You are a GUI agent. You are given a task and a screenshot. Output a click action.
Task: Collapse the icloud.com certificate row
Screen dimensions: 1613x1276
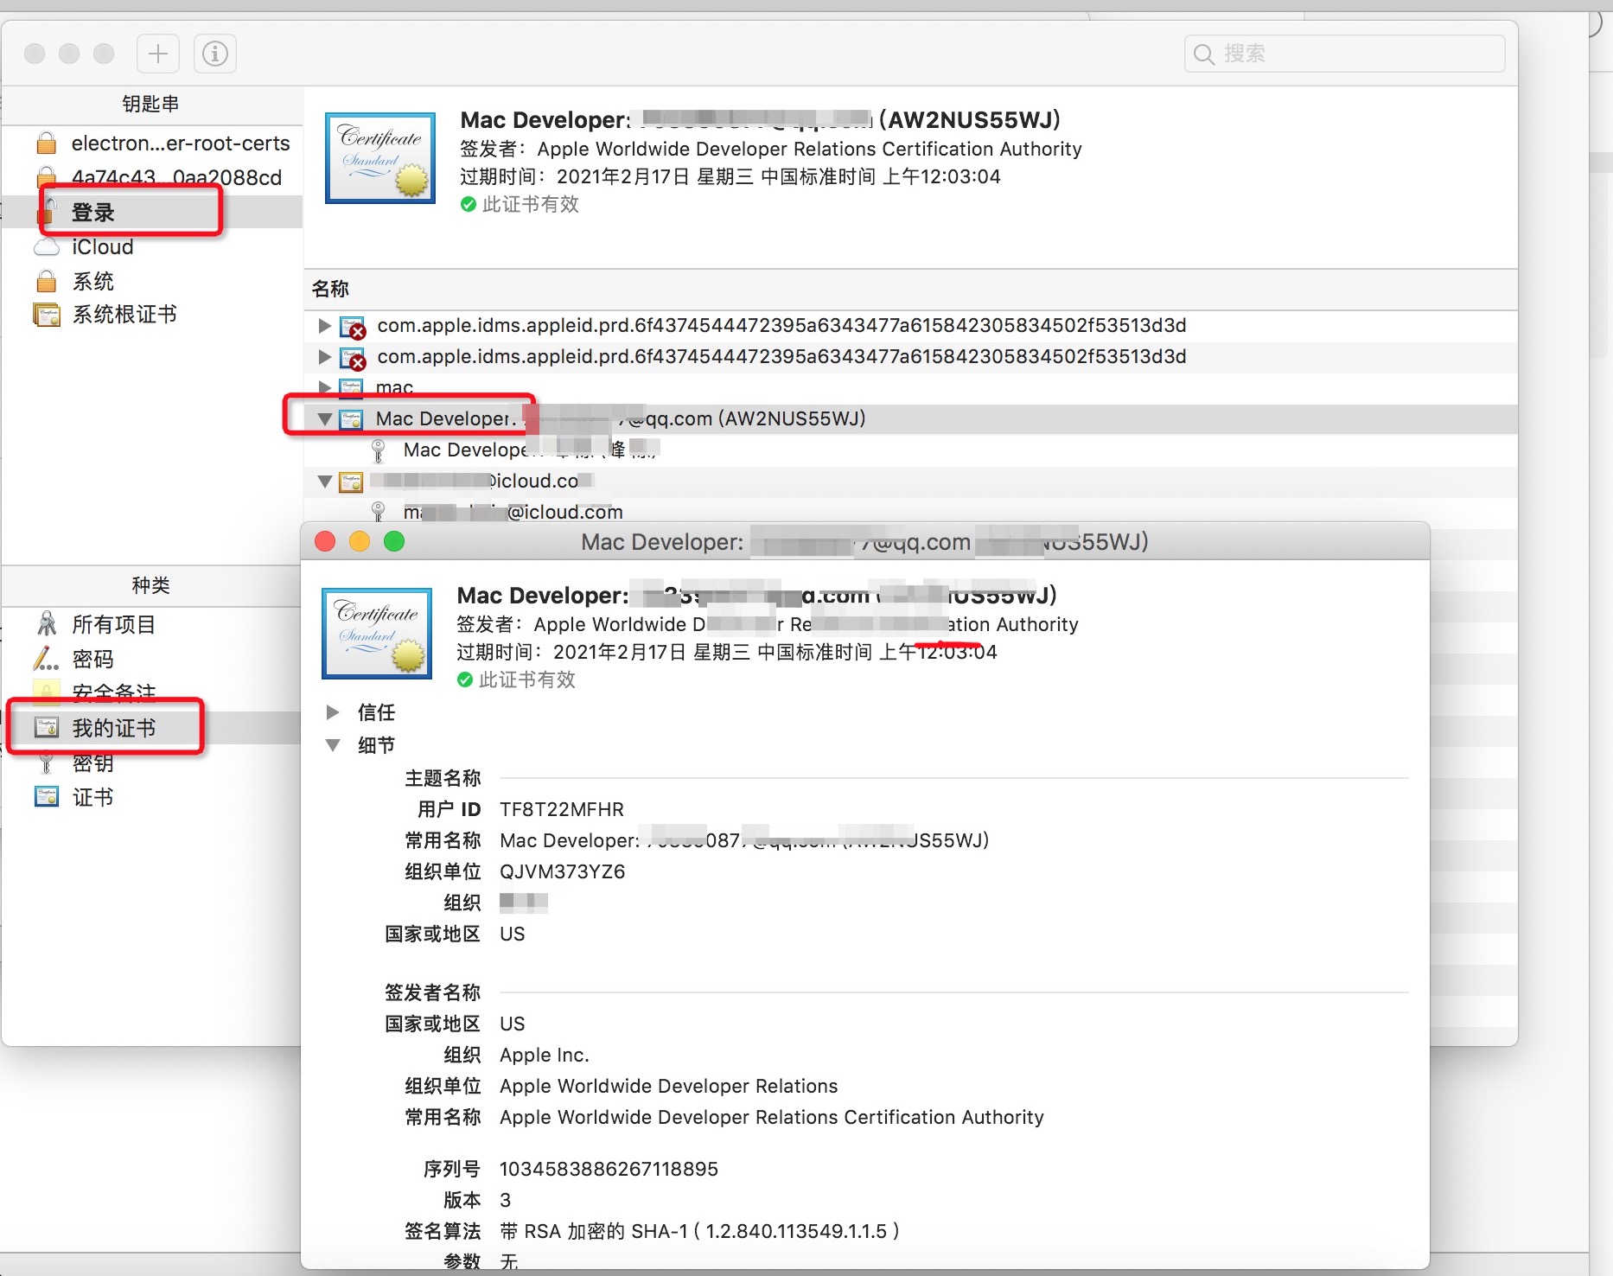[325, 482]
